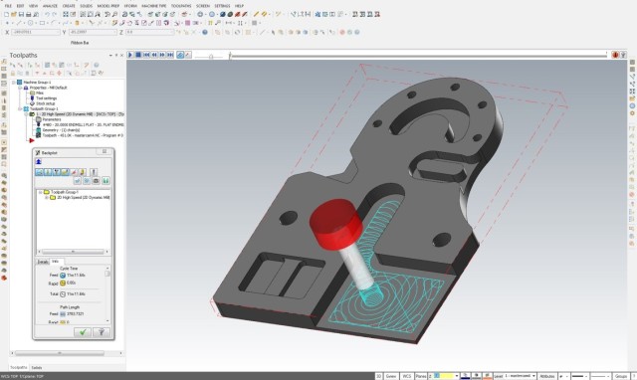Click the Backplot play button
This screenshot has height=380, width=637.
point(130,55)
